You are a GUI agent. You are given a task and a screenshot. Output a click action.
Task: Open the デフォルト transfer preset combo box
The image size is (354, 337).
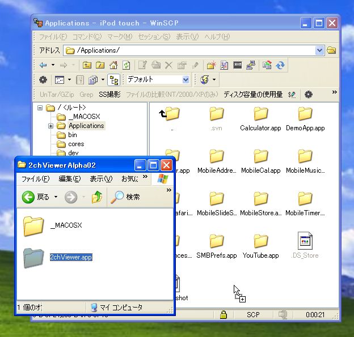[158, 79]
